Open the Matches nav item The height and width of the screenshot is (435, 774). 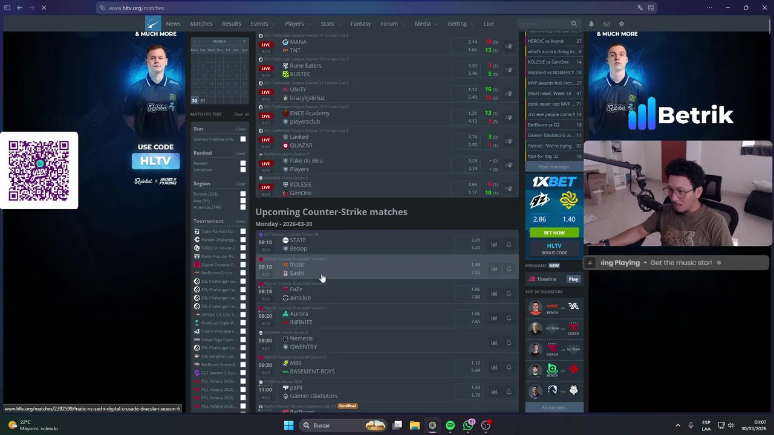tap(201, 24)
